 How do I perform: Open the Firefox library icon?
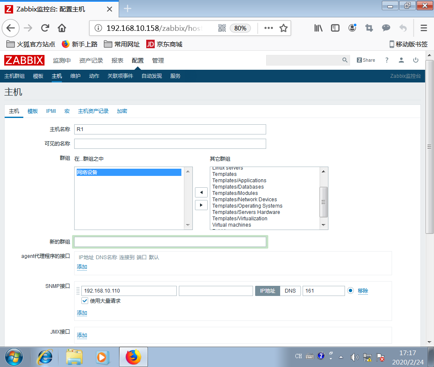pyautogui.click(x=318, y=28)
